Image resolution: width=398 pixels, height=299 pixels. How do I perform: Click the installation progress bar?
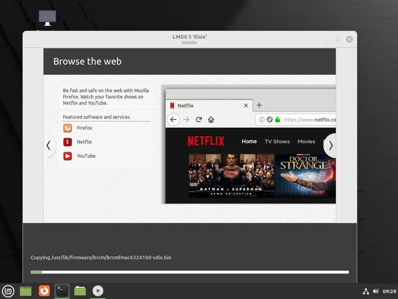(190, 272)
